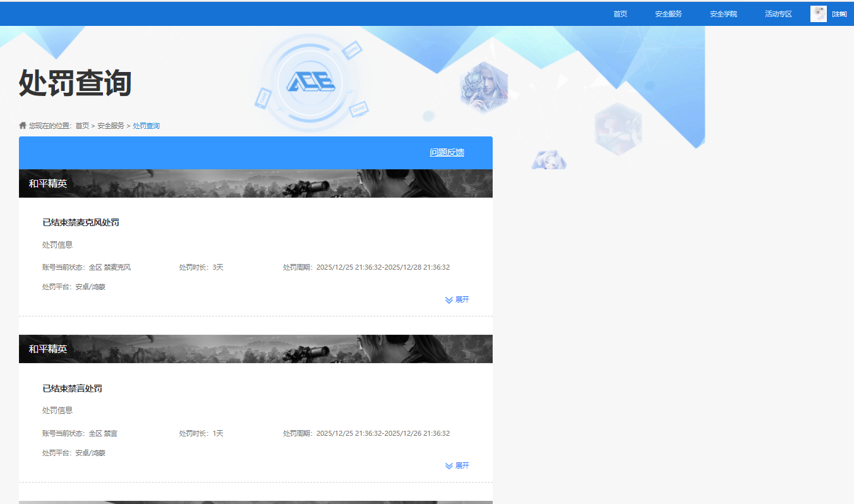Open 首页 in the top navigation
Viewport: 854px width, 504px height.
(x=620, y=13)
